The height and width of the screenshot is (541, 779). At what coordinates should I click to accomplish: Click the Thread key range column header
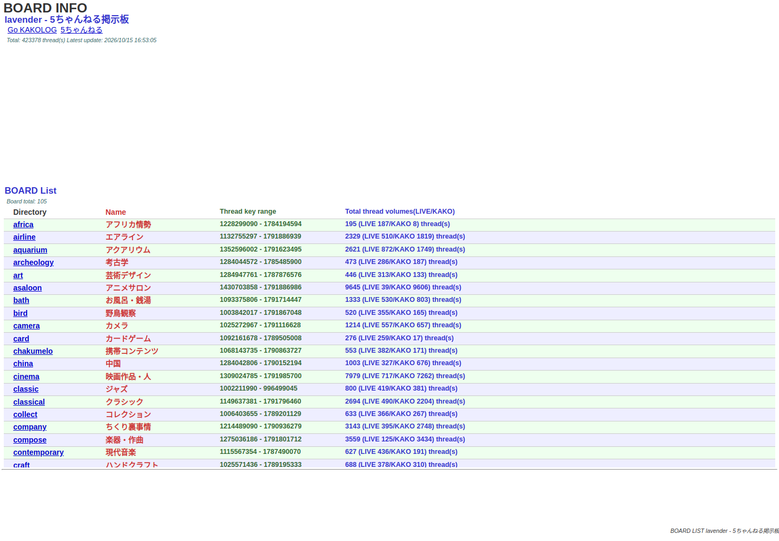(x=248, y=212)
